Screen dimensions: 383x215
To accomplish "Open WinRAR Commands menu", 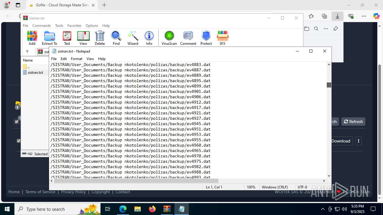I will [x=42, y=26].
